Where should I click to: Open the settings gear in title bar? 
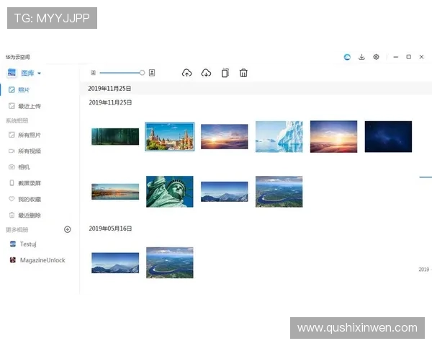click(x=376, y=57)
